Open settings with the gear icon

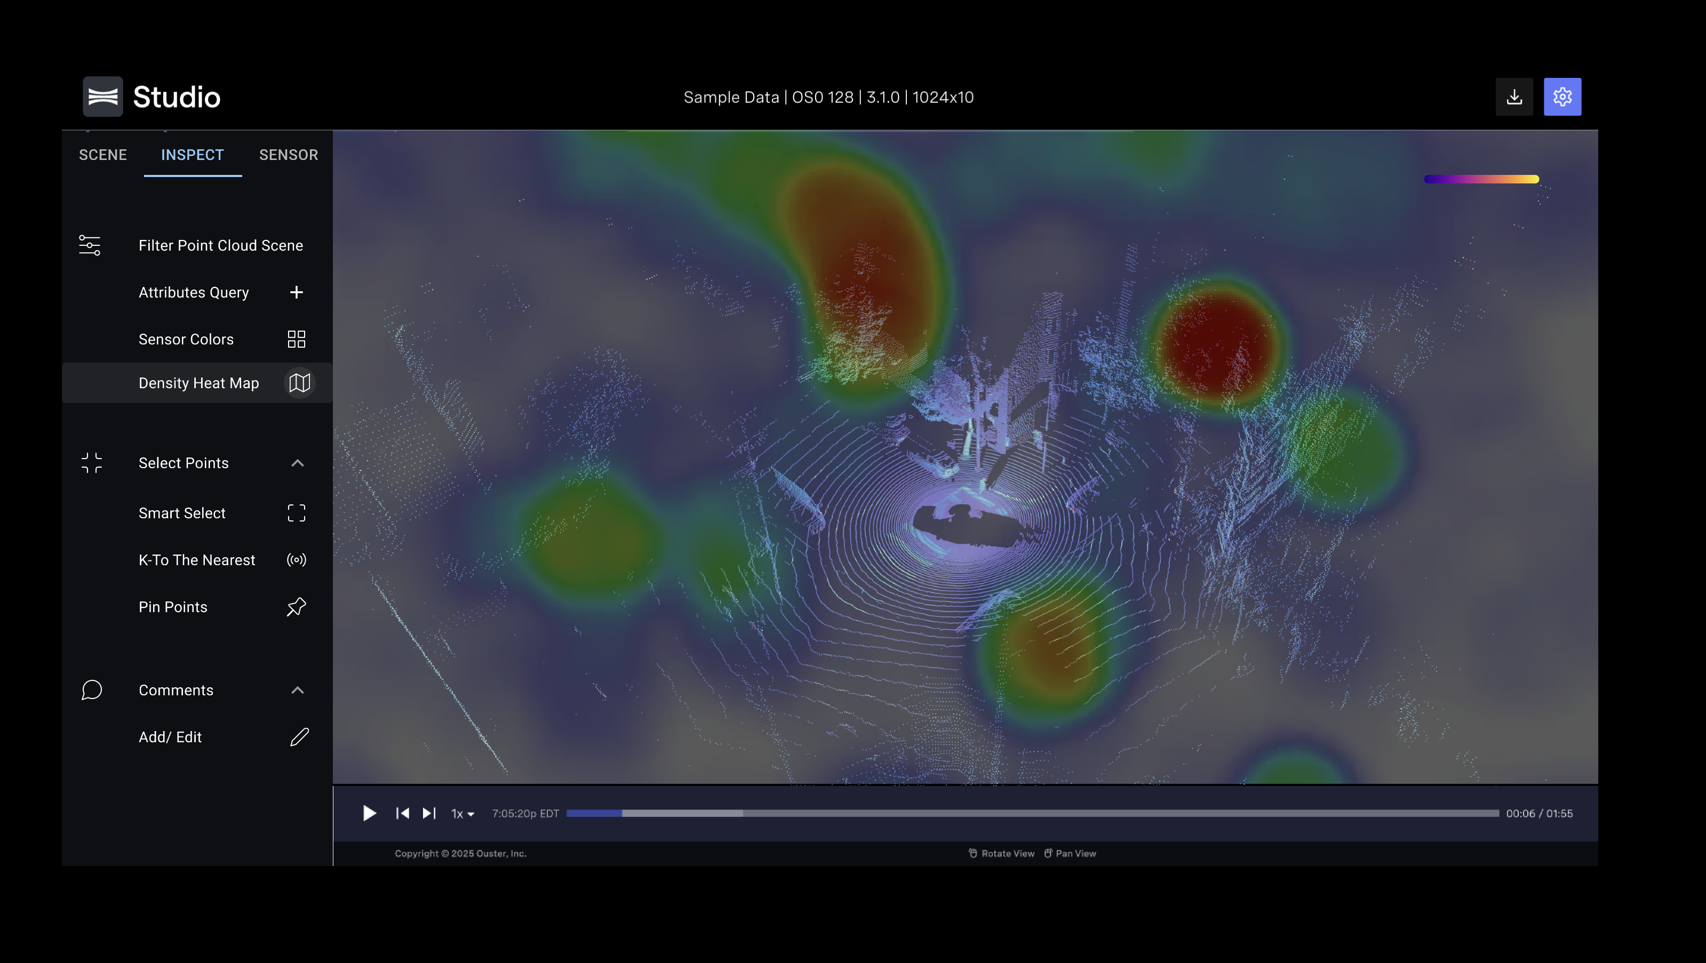[1562, 97]
